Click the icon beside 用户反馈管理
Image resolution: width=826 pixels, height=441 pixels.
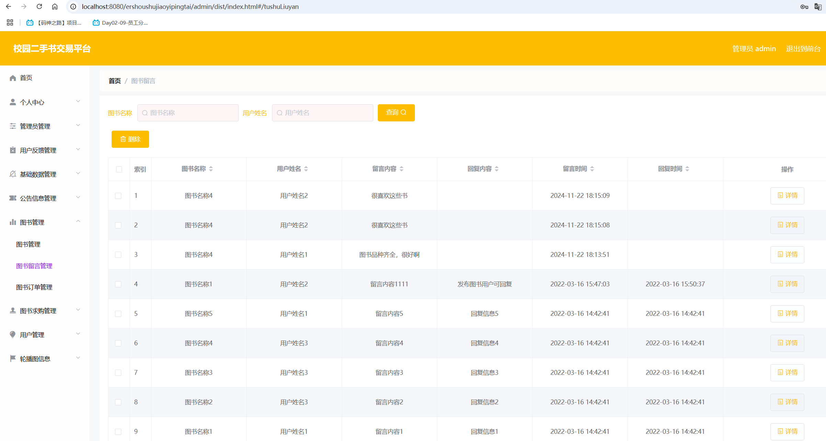pyautogui.click(x=13, y=150)
